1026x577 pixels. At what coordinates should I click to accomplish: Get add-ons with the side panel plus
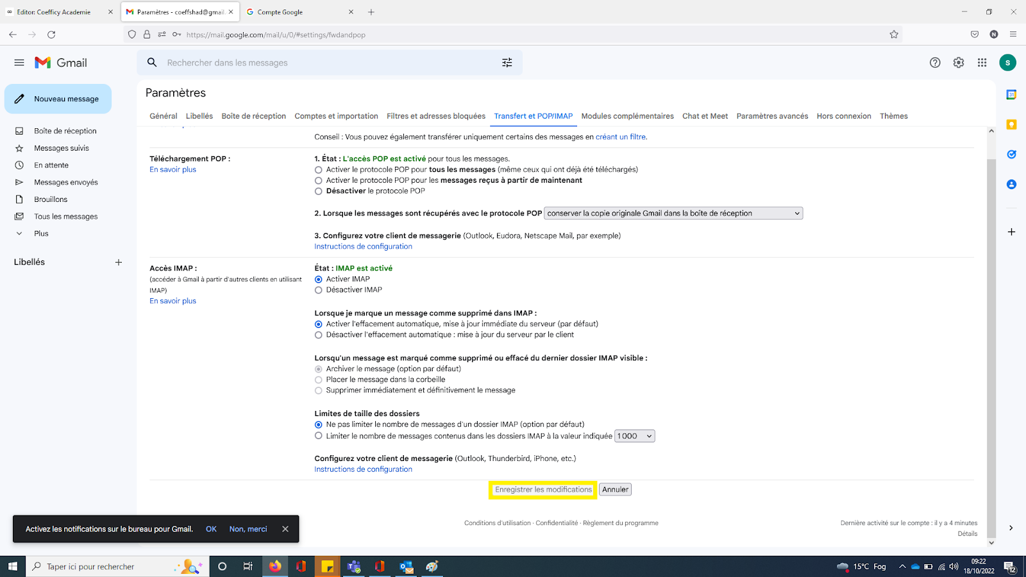[1011, 231]
